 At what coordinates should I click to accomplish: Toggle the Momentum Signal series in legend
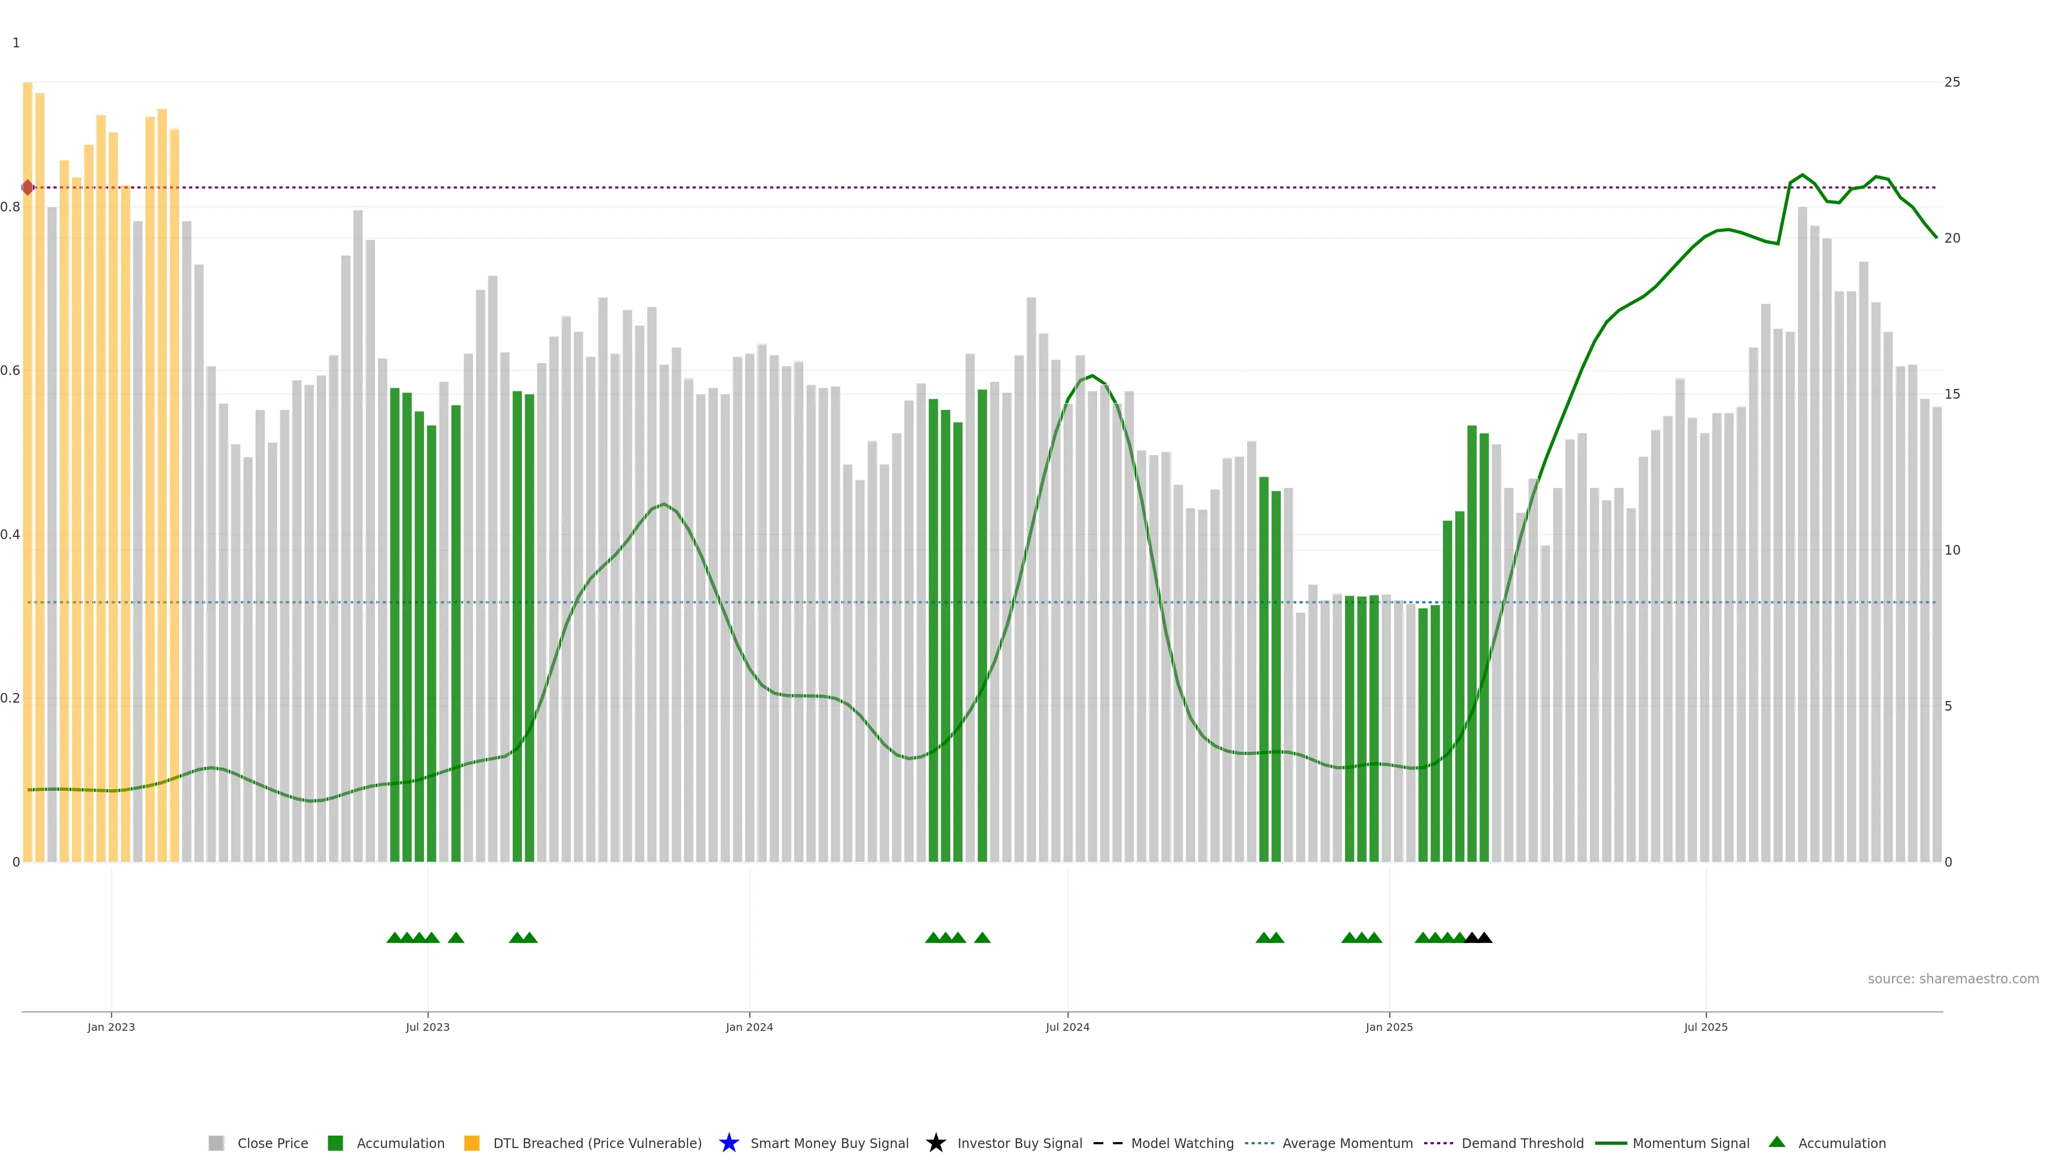[1690, 1143]
